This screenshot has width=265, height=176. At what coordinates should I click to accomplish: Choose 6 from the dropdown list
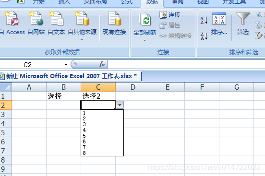pos(102,141)
